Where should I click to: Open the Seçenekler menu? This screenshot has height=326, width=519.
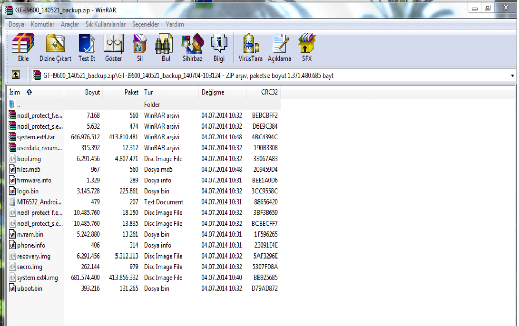[145, 24]
